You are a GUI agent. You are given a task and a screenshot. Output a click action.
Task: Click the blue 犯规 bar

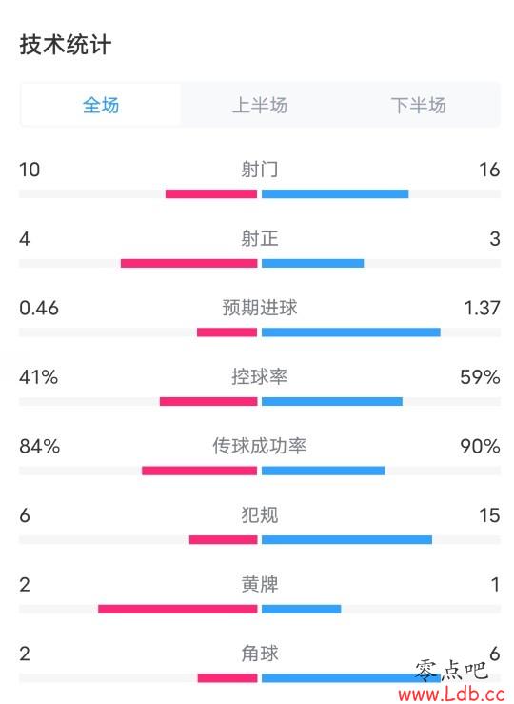[x=346, y=540]
